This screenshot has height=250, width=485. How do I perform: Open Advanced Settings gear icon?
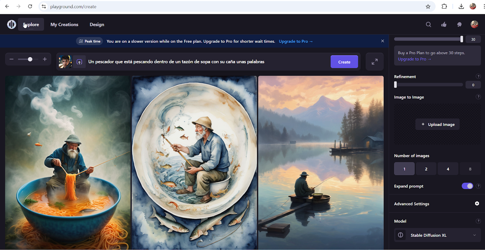tap(477, 204)
